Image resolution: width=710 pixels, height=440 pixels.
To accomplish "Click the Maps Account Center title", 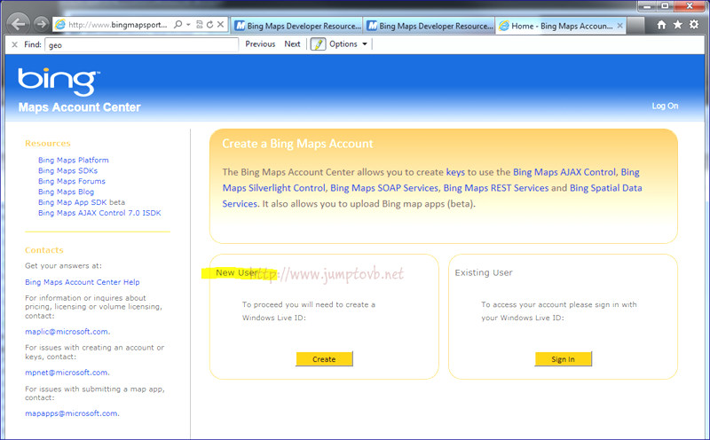I will click(x=79, y=107).
